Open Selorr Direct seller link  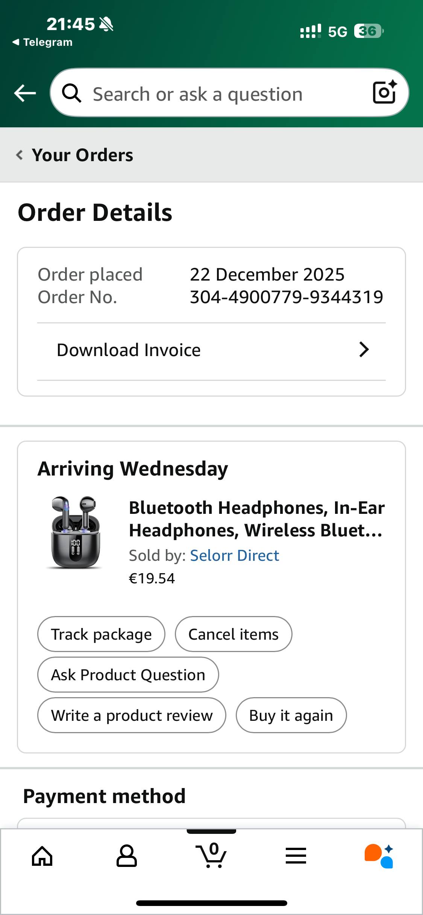[x=234, y=556]
